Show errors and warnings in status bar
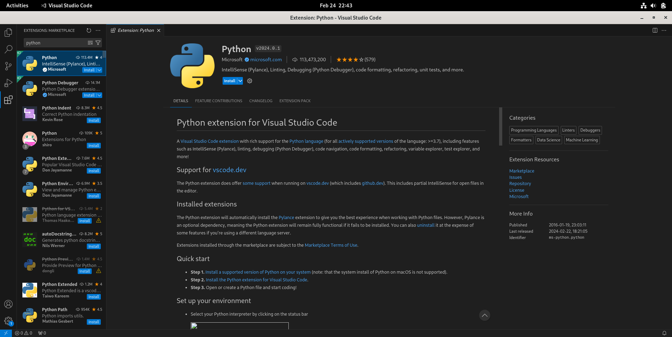The height and width of the screenshot is (337, 672). (x=23, y=333)
